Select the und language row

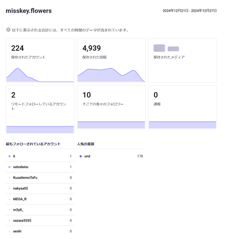[x=111, y=156]
